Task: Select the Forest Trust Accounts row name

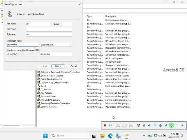Action: pyautogui.click(x=51, y=79)
